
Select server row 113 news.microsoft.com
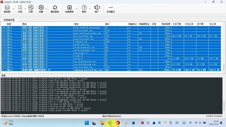click(111, 39)
